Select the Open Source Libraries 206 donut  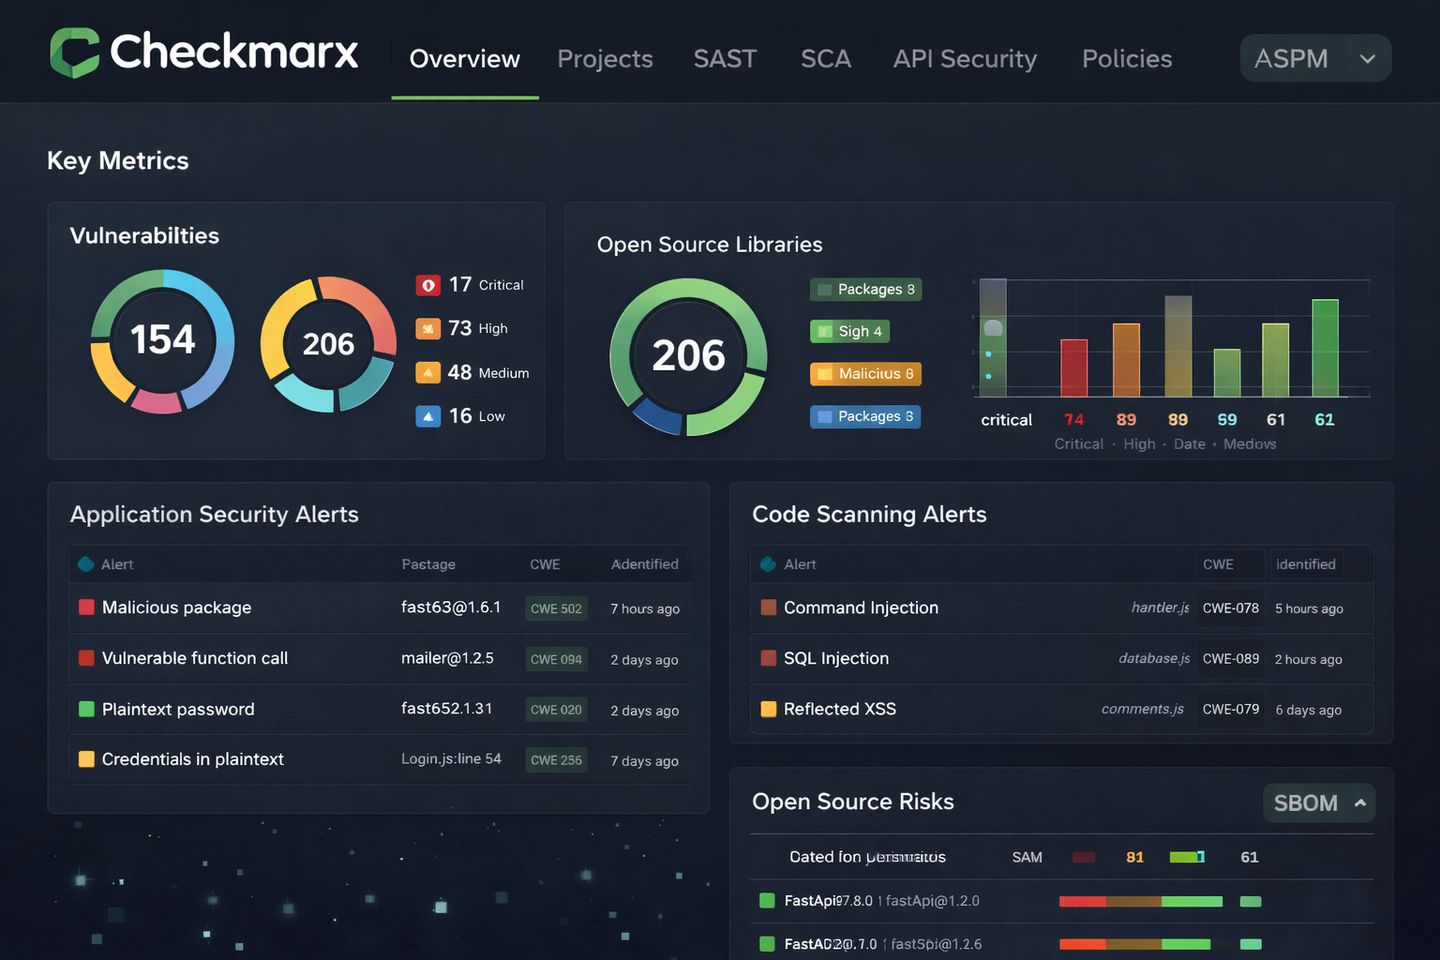pos(688,356)
